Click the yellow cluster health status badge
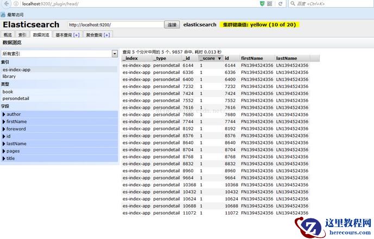 259,24
